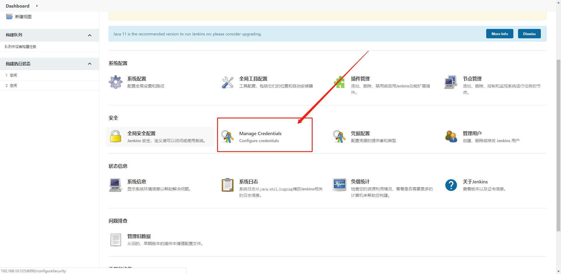Click the 凭据配置 keys icon

click(339, 137)
